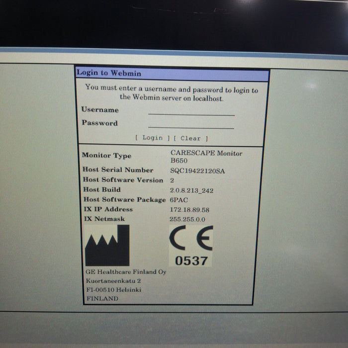Click the Username input field
Image resolution: width=348 pixels, height=348 pixels.
click(191, 110)
